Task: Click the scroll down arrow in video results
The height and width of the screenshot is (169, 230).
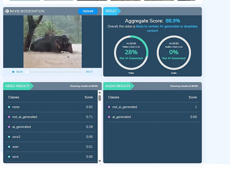Action: (100, 161)
